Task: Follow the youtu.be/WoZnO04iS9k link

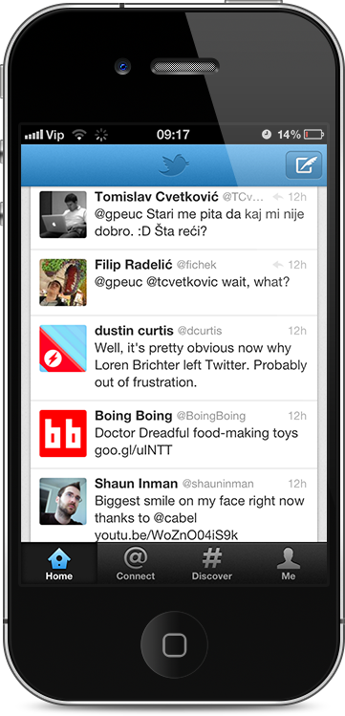Action: click(166, 534)
